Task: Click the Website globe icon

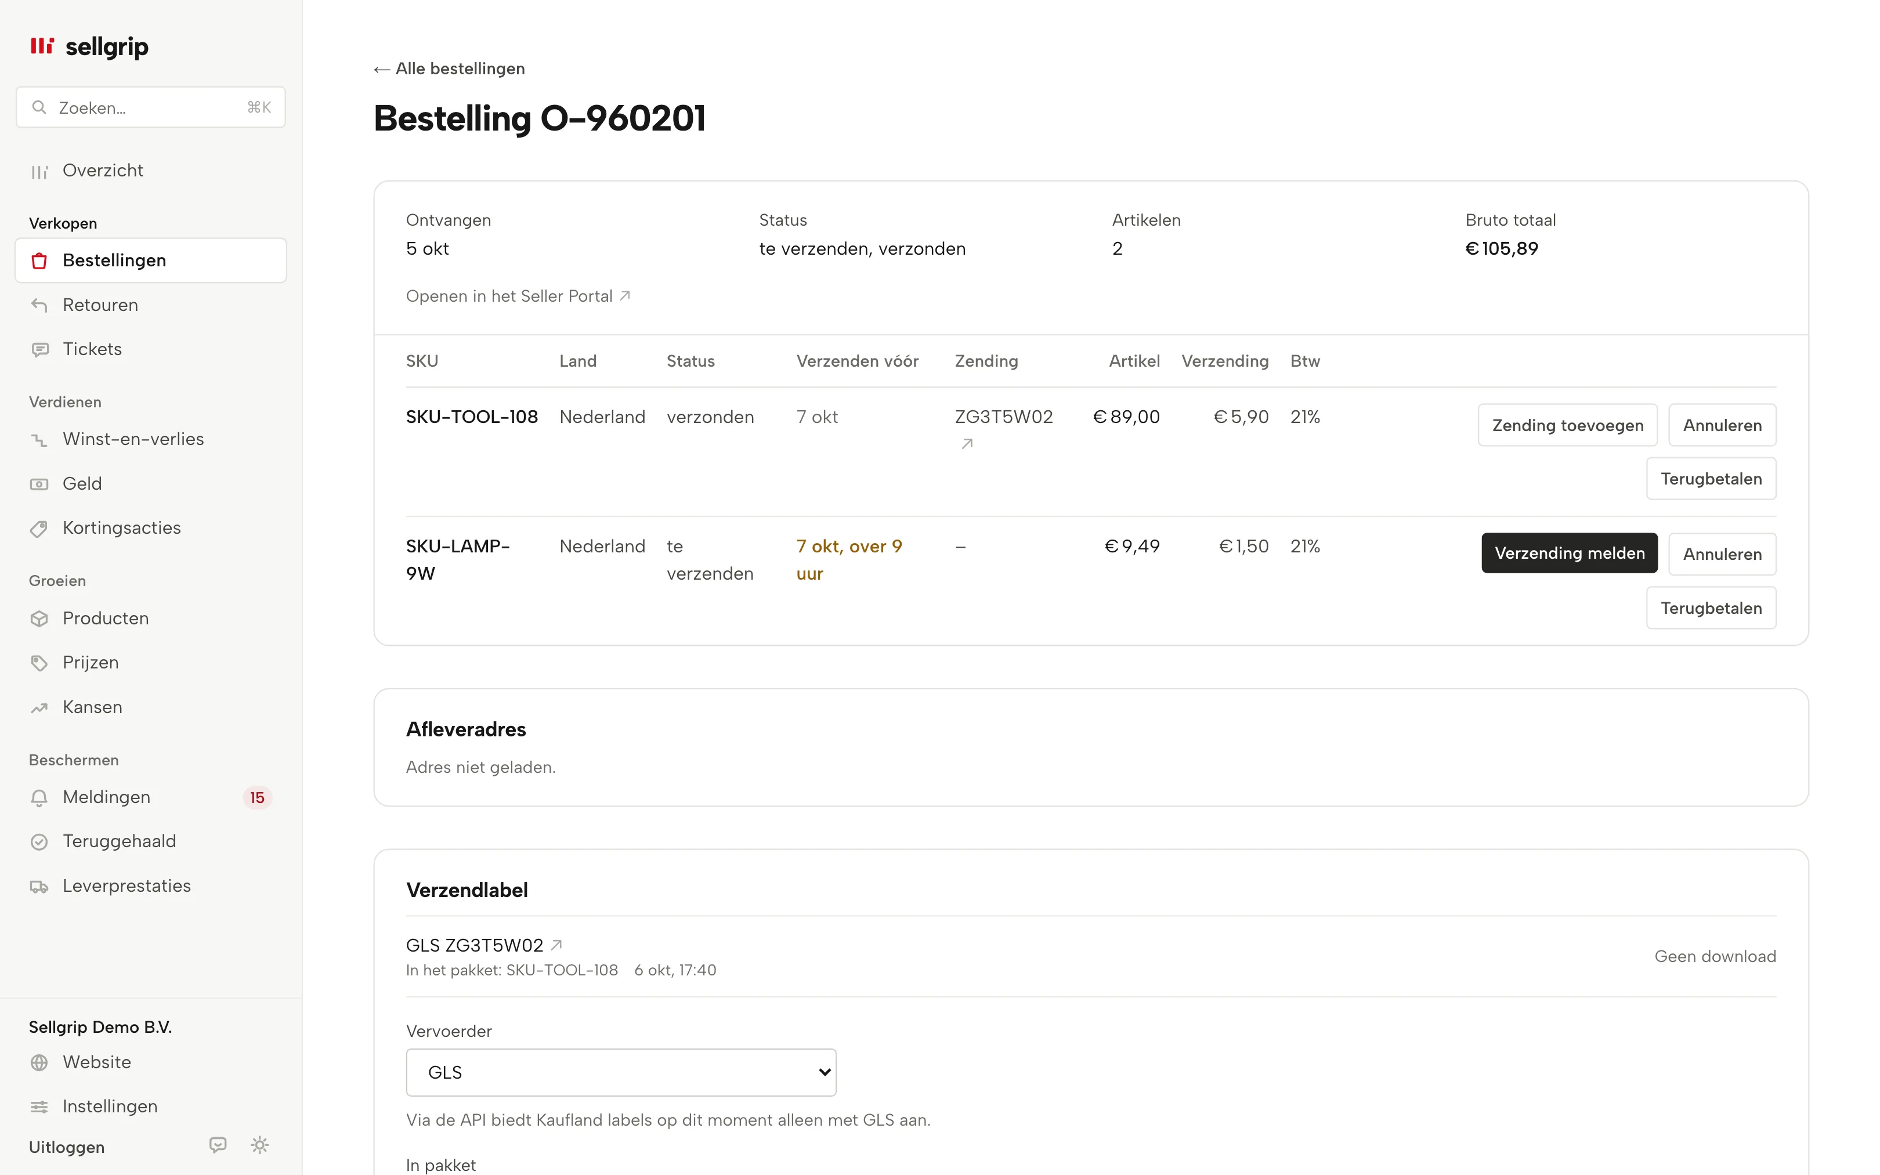Action: [x=39, y=1063]
